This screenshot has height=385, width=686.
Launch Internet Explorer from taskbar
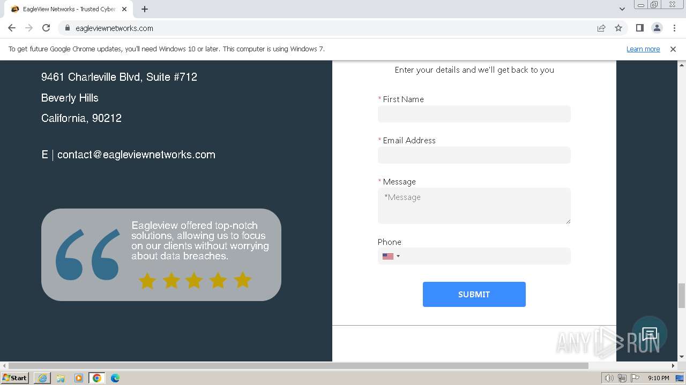tap(42, 378)
